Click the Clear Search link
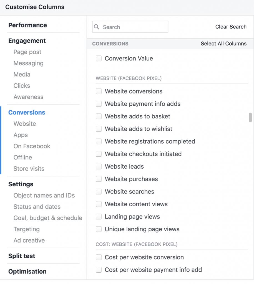The width and height of the screenshot is (254, 284). click(231, 27)
